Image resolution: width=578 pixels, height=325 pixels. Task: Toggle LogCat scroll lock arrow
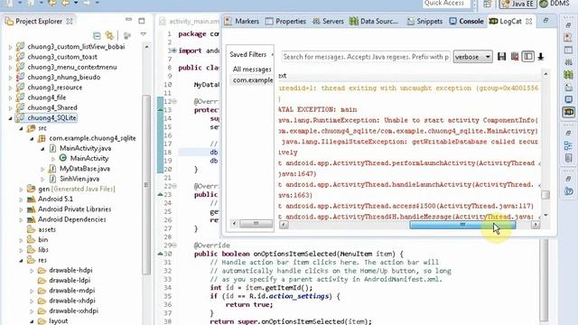pos(541,57)
